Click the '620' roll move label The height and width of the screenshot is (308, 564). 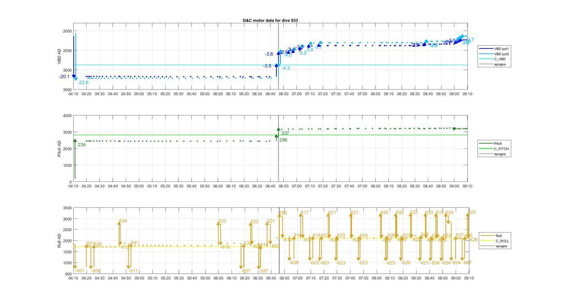(x=384, y=212)
